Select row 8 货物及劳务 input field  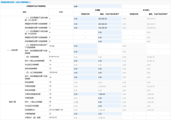pos(85,52)
